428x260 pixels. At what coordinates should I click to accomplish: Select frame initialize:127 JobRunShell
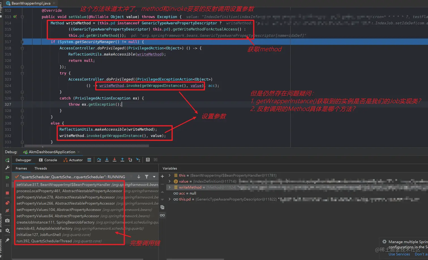click(86, 235)
